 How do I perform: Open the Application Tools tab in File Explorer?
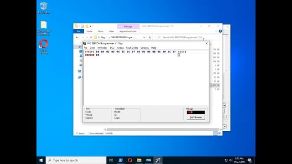pos(128,31)
